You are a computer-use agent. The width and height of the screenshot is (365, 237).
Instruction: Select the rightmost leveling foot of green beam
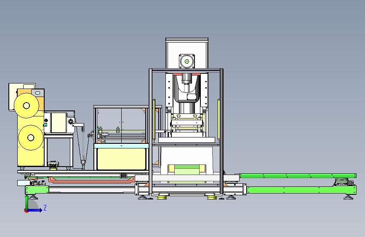pos(348,197)
